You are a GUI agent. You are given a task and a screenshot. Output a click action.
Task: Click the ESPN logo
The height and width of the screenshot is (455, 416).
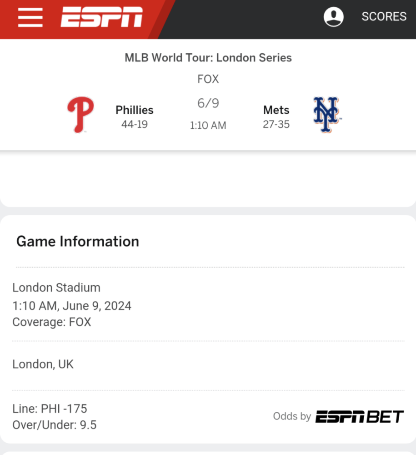[102, 18]
